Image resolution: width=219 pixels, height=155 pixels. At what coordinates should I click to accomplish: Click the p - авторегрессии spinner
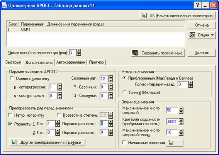[59, 87]
